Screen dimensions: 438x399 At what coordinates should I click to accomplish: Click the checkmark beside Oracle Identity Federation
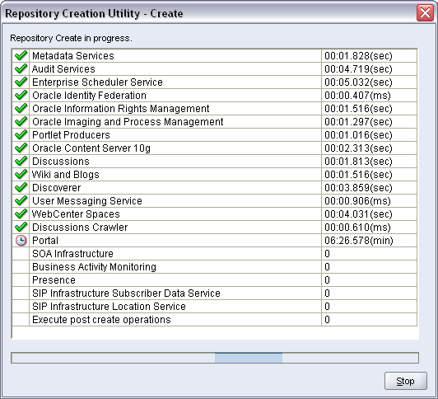(21, 95)
